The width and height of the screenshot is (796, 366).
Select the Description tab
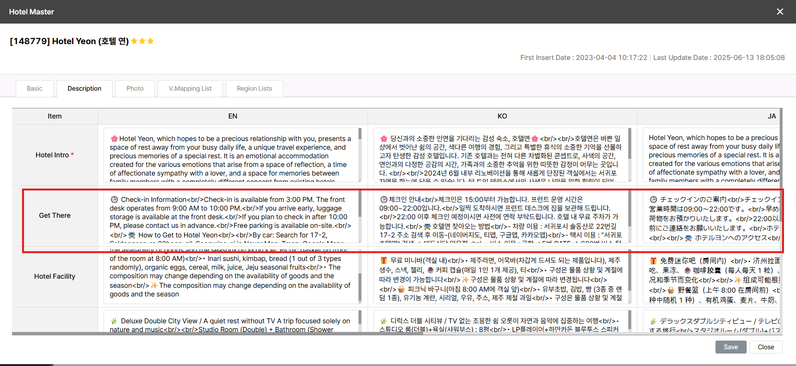tap(84, 89)
